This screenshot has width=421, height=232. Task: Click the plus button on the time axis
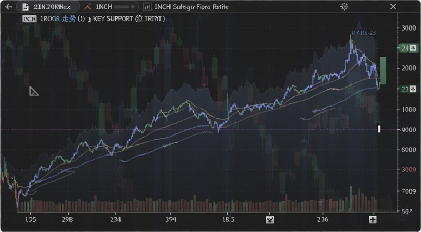coord(373,220)
